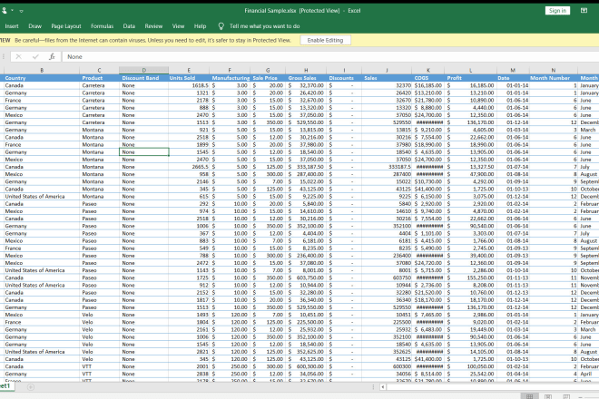Select profit cell 155,250.00

click(471, 277)
